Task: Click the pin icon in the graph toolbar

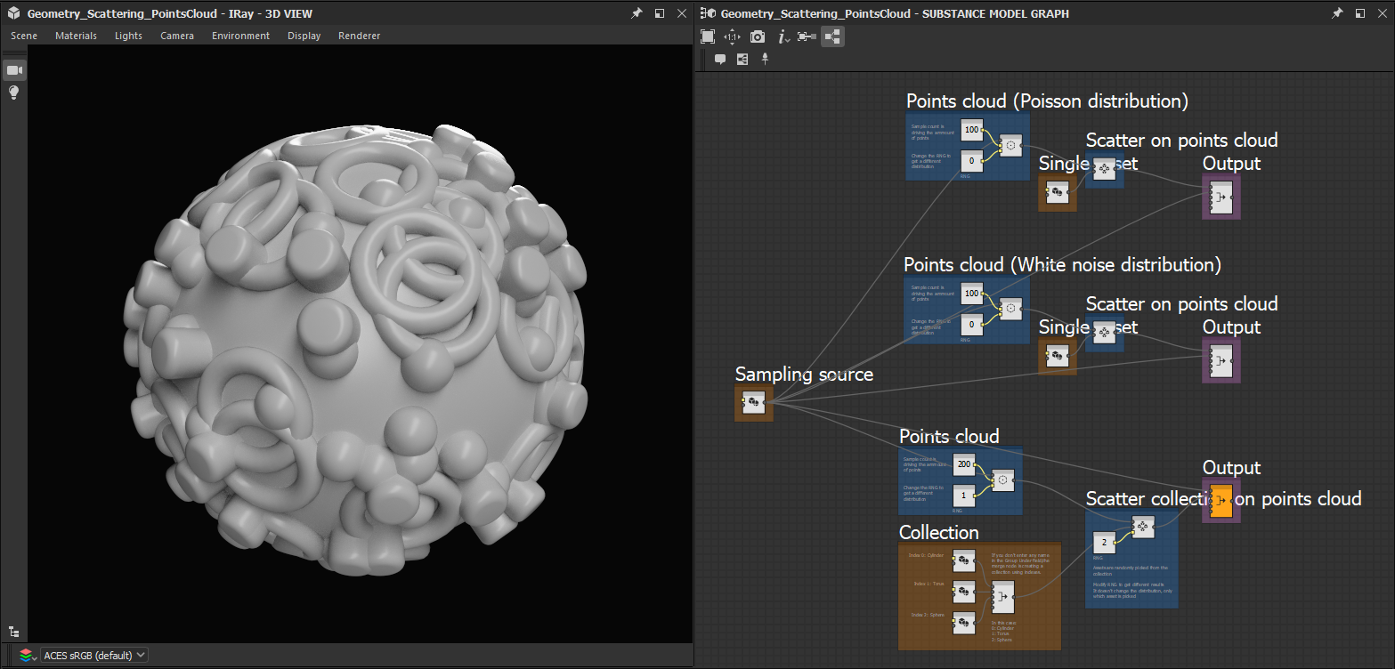Action: pyautogui.click(x=766, y=59)
